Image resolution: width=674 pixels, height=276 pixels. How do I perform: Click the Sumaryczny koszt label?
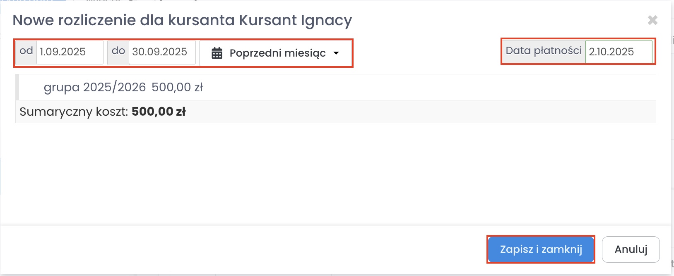click(x=74, y=112)
